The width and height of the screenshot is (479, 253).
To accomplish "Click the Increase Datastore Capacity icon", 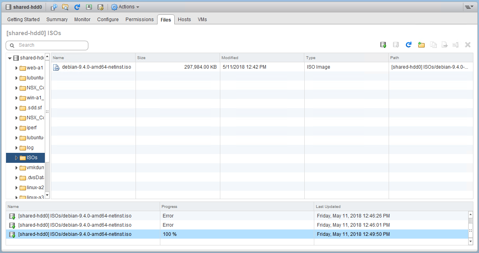I will click(x=89, y=7).
